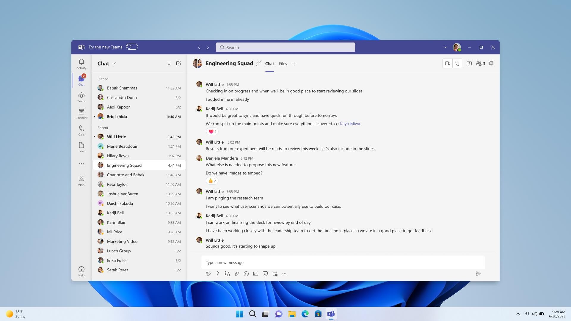
Task: Click the filter chats icon
Action: coord(169,63)
